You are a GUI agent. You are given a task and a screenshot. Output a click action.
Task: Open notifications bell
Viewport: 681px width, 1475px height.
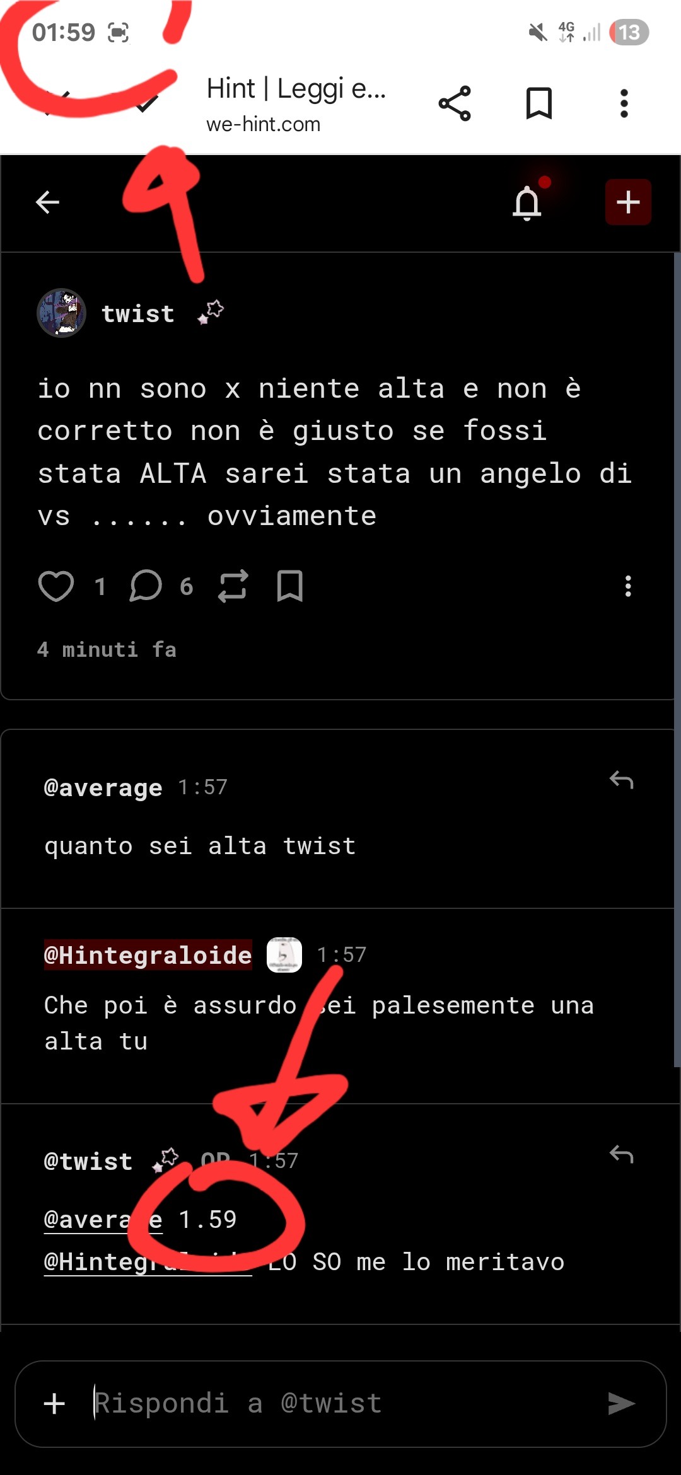point(527,203)
